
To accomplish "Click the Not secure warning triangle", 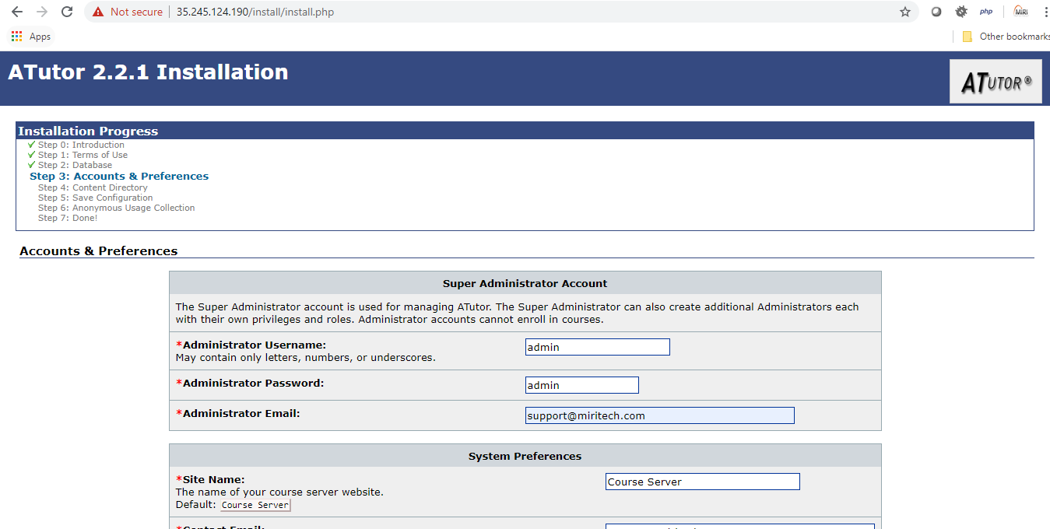I will [x=97, y=12].
